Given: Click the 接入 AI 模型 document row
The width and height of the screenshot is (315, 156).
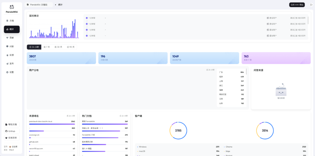Looking at the screenshot, I should click(x=105, y=150).
